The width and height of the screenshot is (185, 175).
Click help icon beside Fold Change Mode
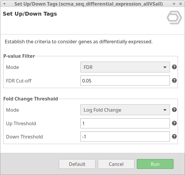pos(174,110)
